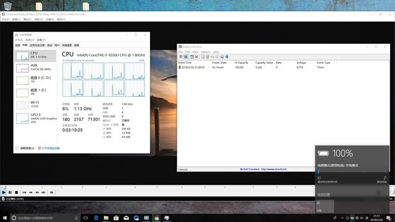Image resolution: width=395 pixels, height=222 pixels.
Task: Click the floppy-disk save icon in BatteryInfoView
Action: pyautogui.click(x=203, y=57)
